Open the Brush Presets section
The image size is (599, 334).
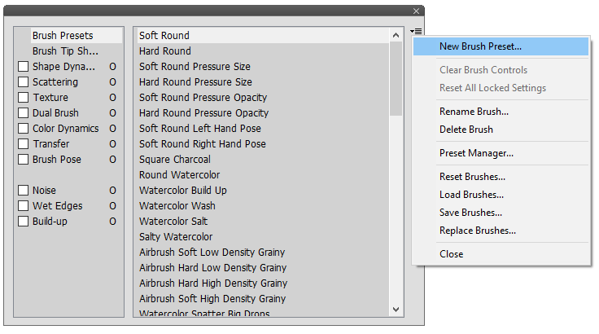coord(63,36)
